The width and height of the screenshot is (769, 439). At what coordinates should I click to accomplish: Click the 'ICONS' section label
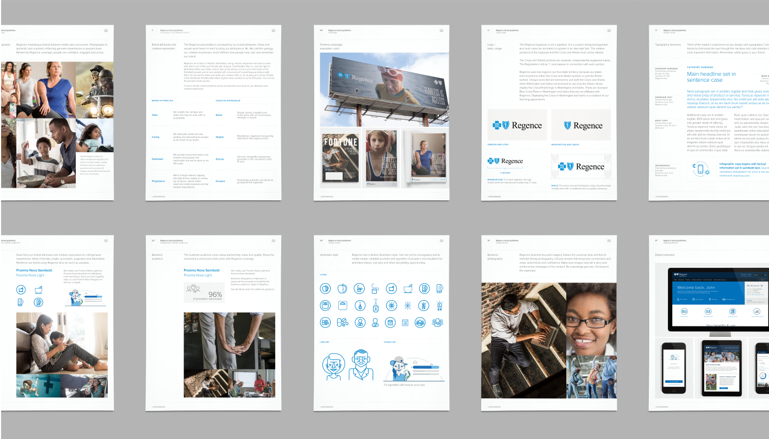coord(323,274)
